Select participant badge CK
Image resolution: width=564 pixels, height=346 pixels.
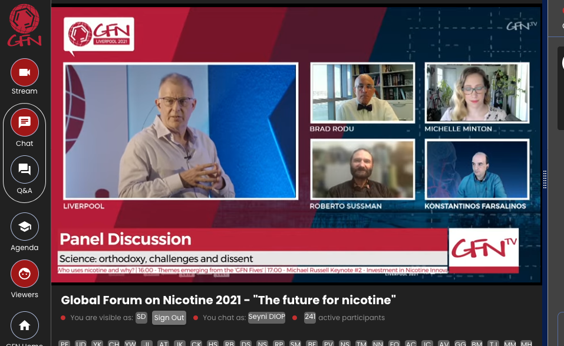197,343
